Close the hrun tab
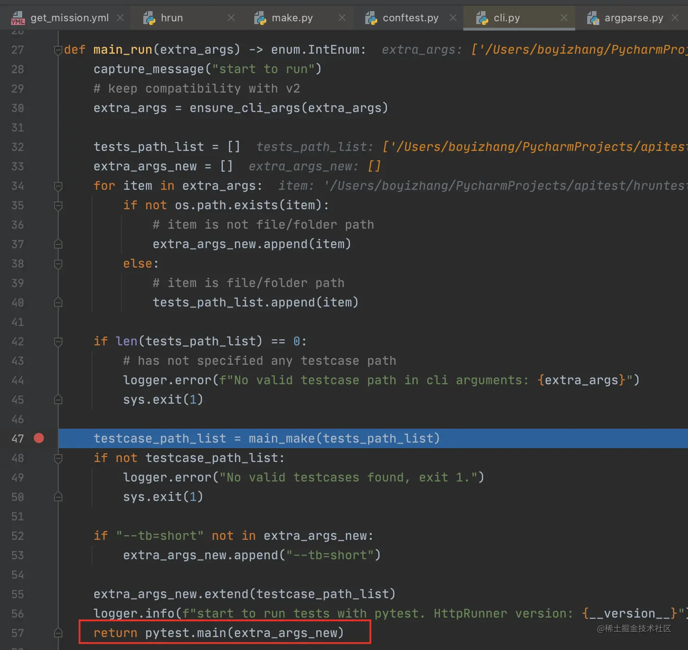The width and height of the screenshot is (688, 650). point(231,18)
